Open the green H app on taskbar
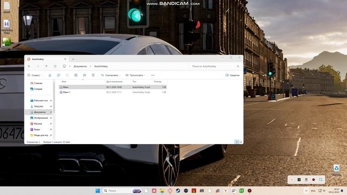This screenshot has height=195, width=347. click(241, 191)
